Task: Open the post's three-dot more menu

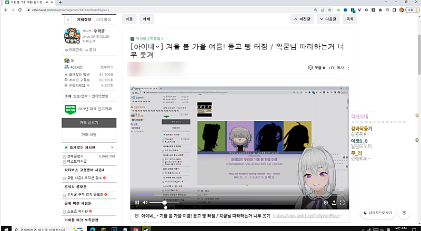Action: click(x=348, y=68)
